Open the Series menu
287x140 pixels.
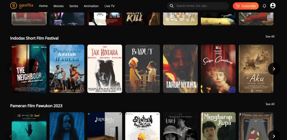pos(73,6)
